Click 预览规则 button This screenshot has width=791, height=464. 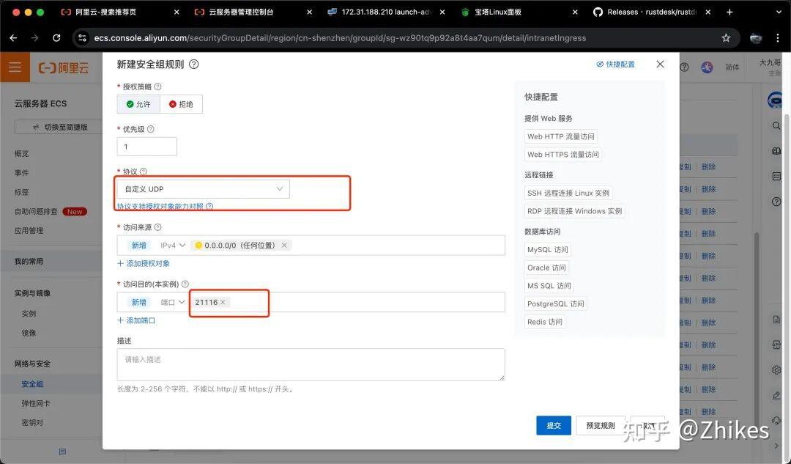tap(601, 426)
